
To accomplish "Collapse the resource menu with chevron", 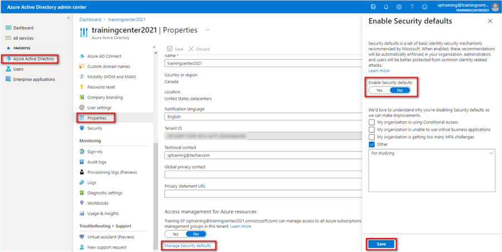I will point(155,47).
